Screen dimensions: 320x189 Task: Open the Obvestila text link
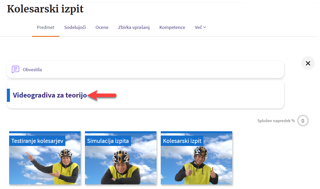[32, 70]
